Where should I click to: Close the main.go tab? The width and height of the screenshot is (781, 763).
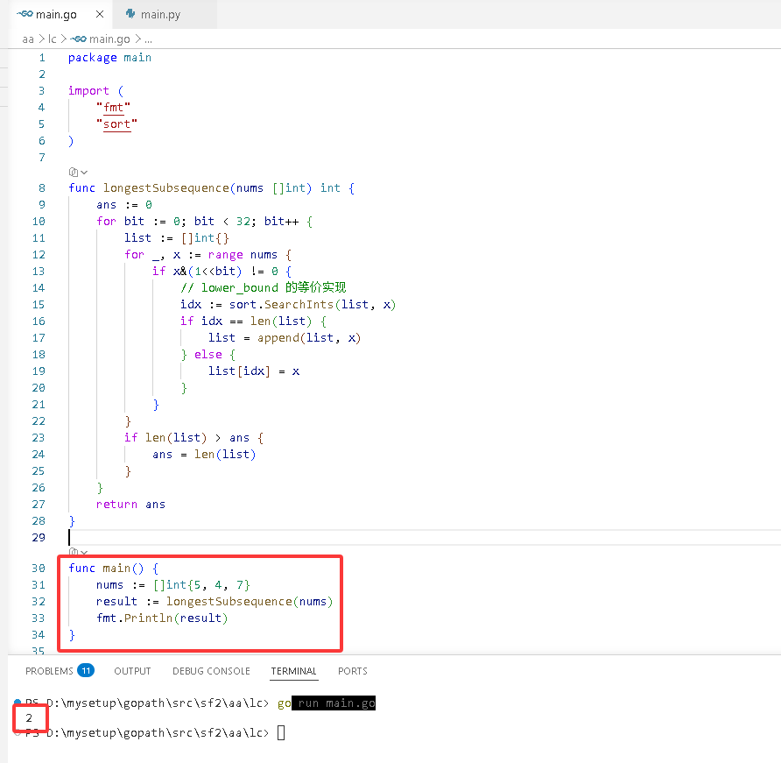[x=100, y=14]
